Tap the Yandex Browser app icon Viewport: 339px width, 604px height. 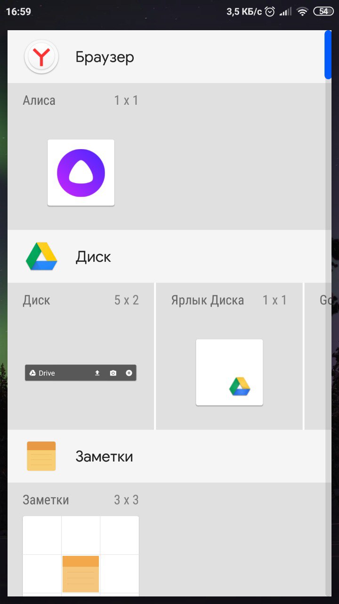(x=41, y=57)
